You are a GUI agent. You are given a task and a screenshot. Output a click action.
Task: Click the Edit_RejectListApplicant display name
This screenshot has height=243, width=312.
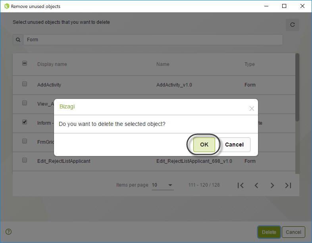(64, 161)
